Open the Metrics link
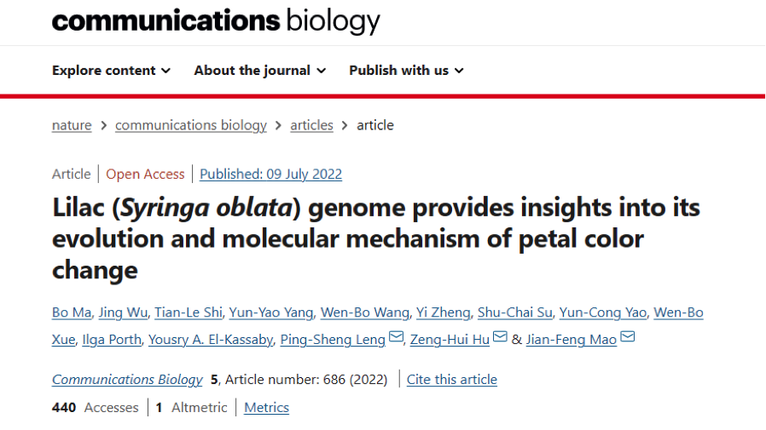 (x=266, y=408)
